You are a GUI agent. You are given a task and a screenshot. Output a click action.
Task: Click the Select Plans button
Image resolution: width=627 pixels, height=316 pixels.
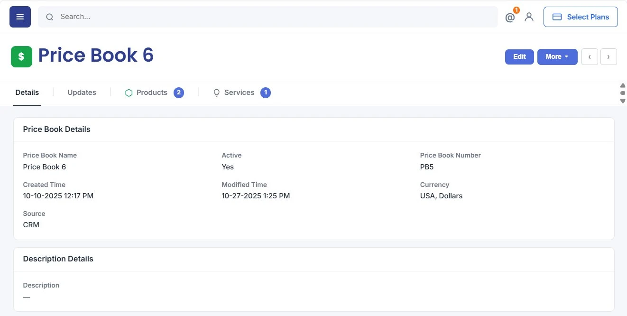[x=581, y=17]
